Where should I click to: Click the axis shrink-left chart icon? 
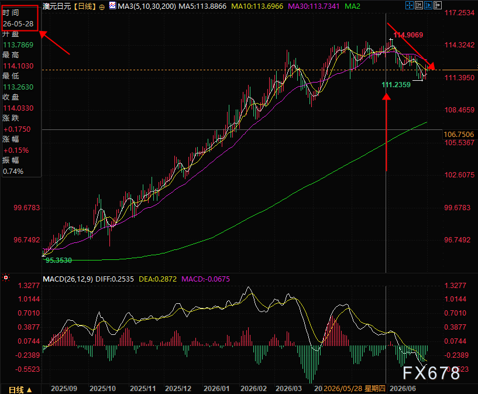(x=419, y=5)
